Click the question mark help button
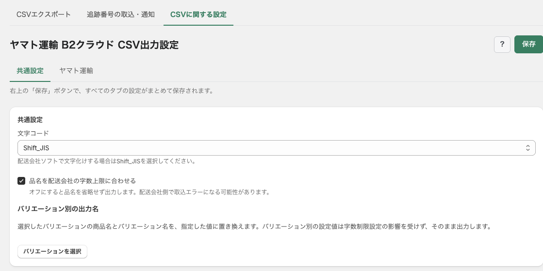This screenshot has width=543, height=271. [502, 44]
